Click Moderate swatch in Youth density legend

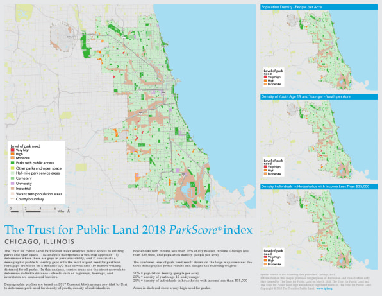pyautogui.click(x=265, y=174)
